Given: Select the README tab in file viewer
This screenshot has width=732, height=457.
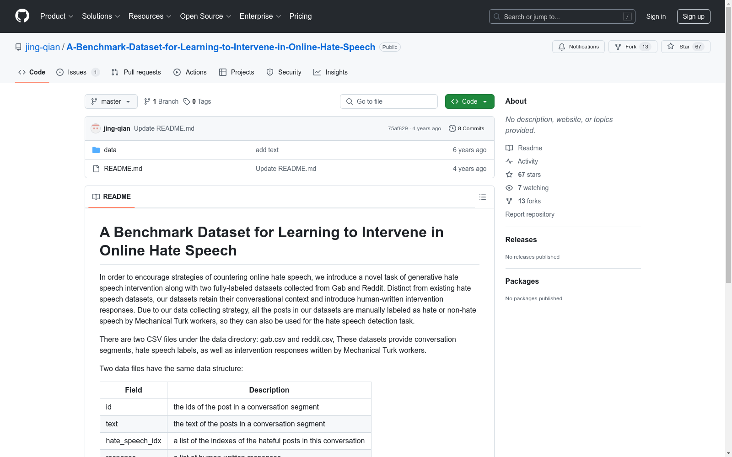Looking at the screenshot, I should [112, 197].
